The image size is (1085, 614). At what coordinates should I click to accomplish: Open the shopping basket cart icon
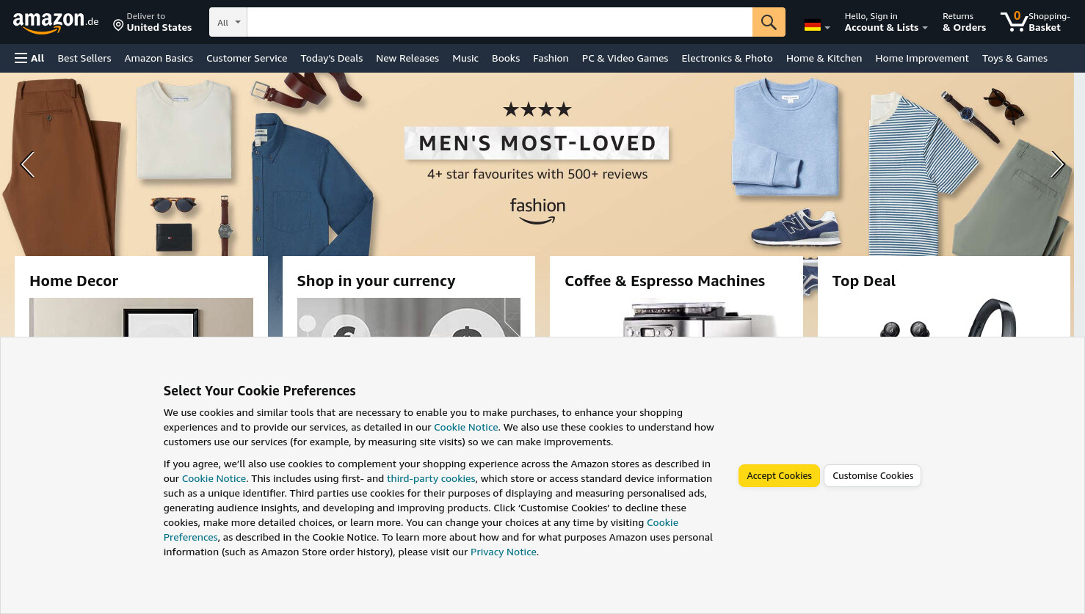pos(1014,21)
